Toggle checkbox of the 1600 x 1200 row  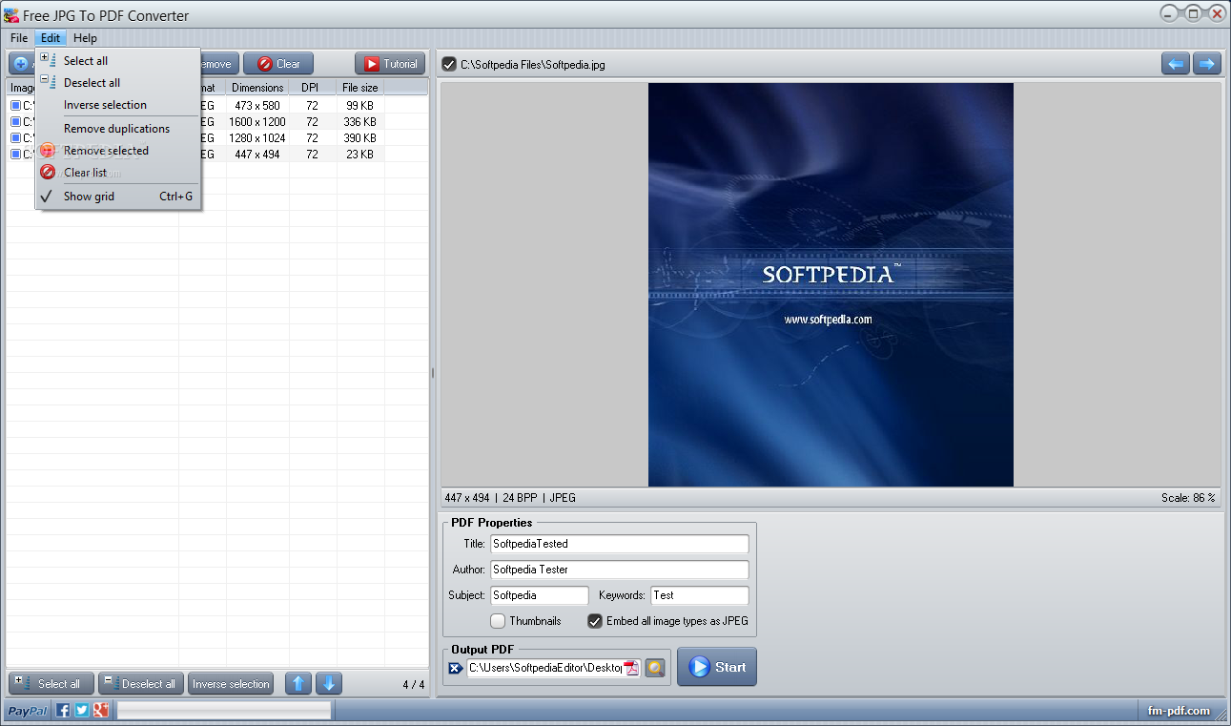[x=15, y=122]
